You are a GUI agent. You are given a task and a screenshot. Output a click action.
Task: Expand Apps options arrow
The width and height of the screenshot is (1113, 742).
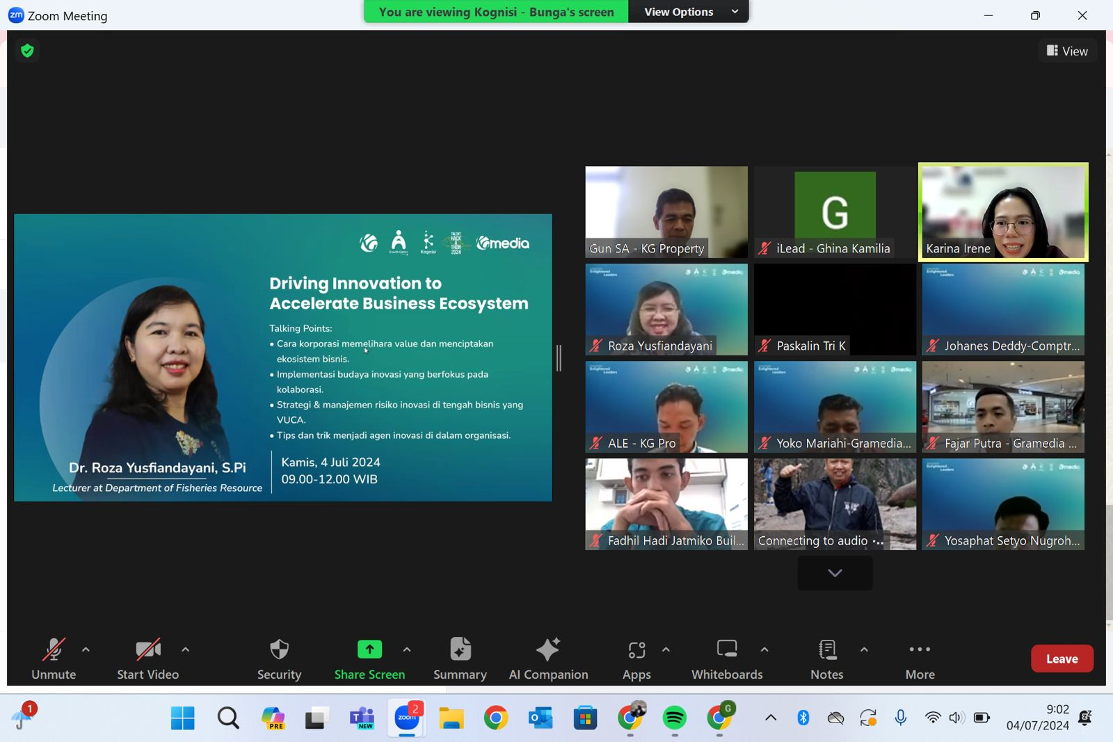[666, 650]
